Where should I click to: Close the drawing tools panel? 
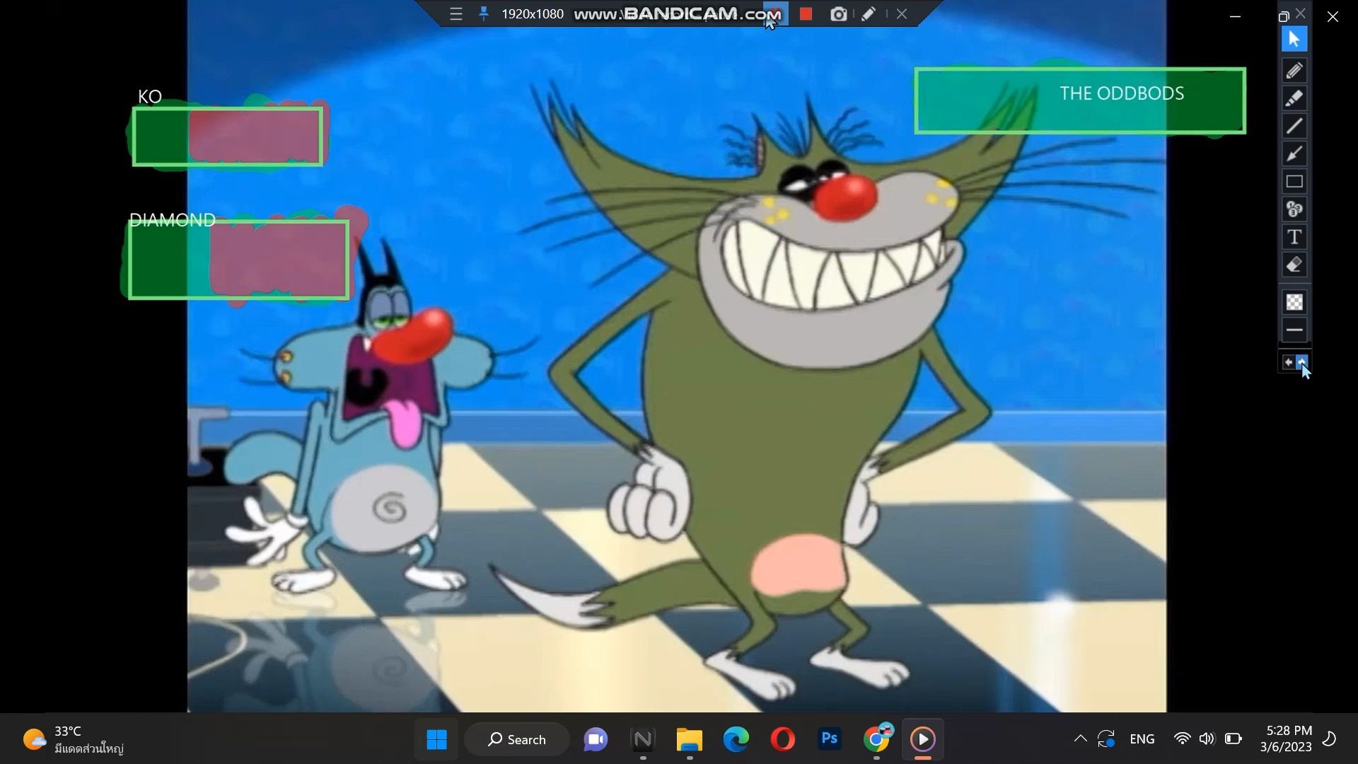[1301, 13]
